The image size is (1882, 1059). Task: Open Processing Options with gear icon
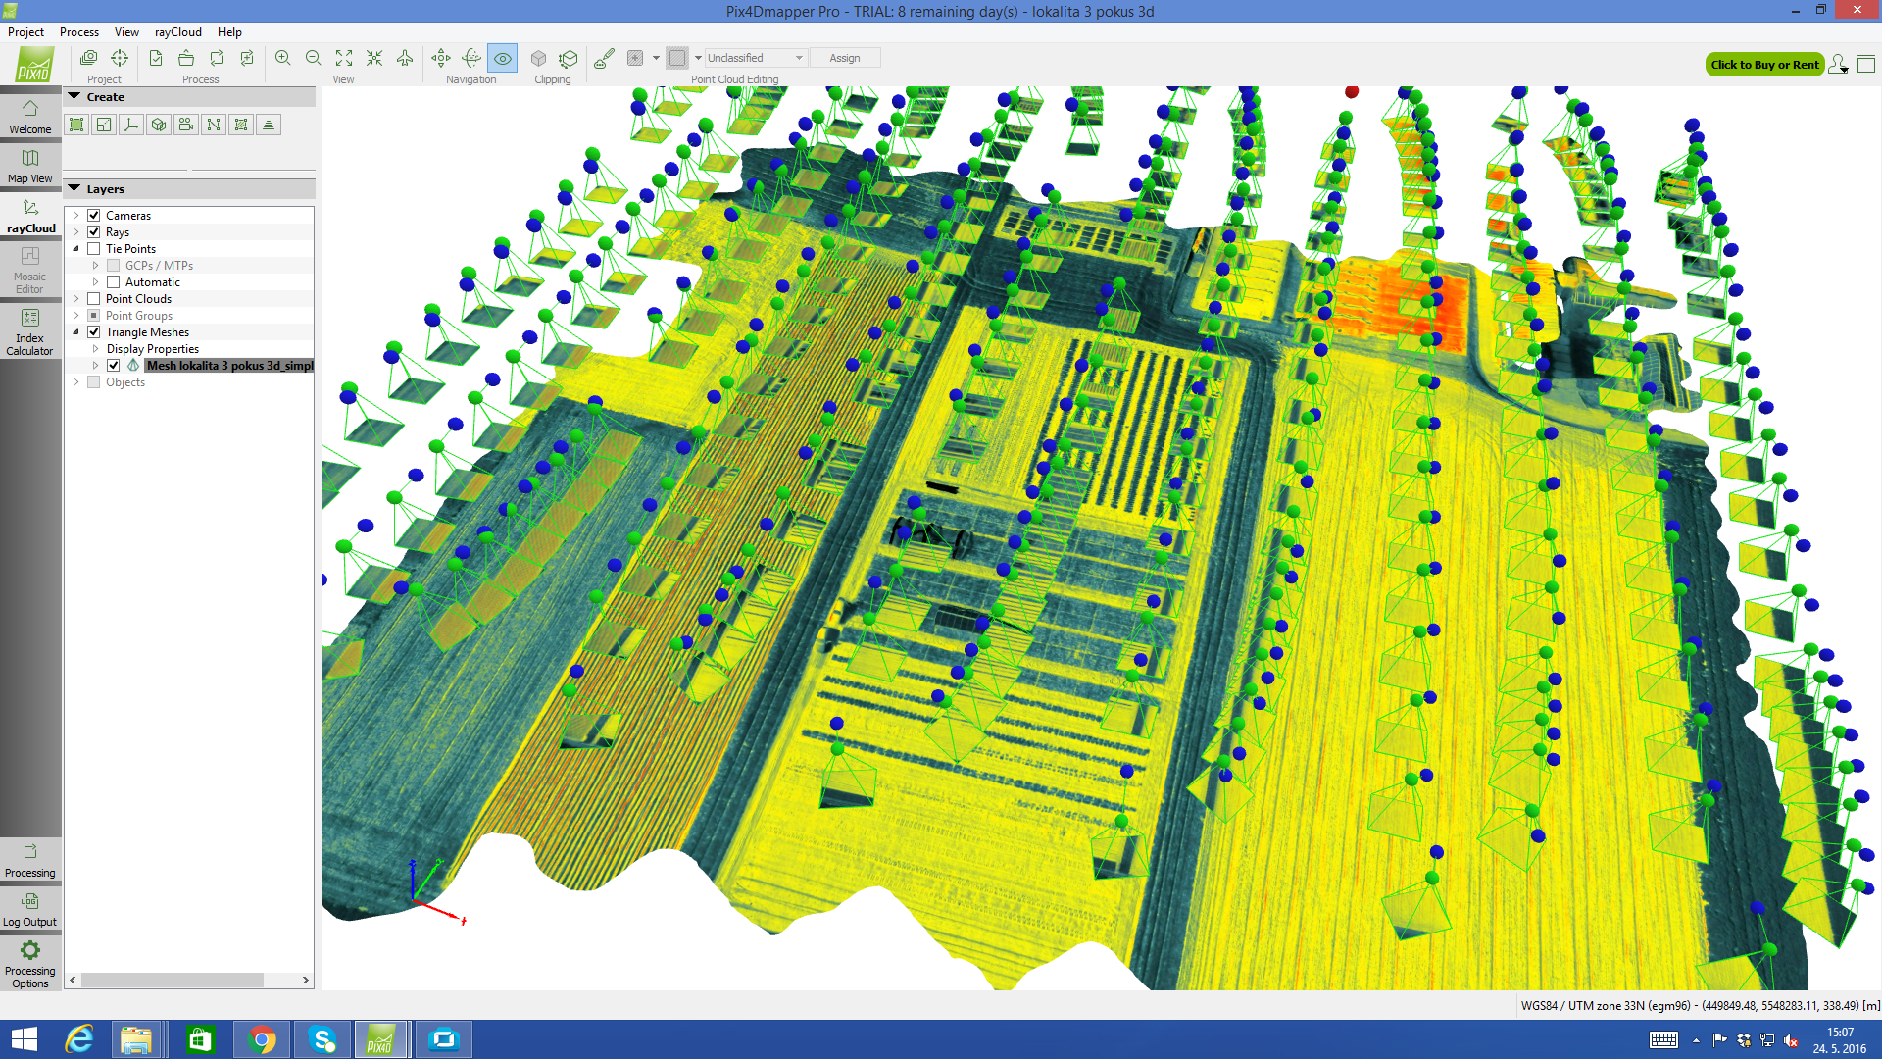coord(30,964)
